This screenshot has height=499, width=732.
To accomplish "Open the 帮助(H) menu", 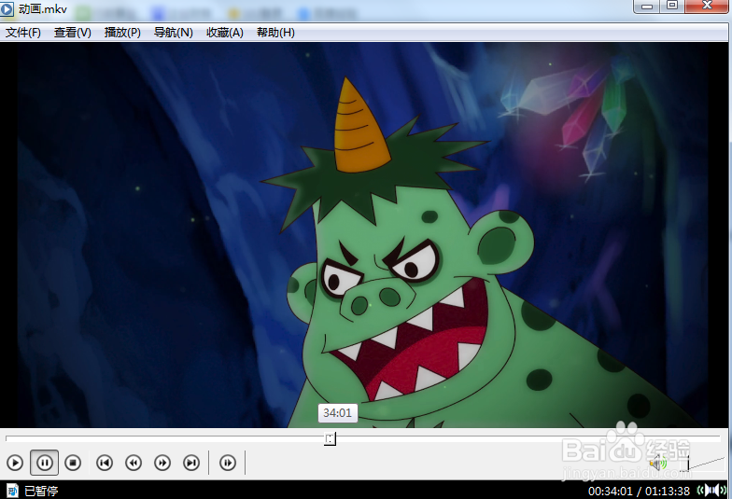I will click(x=275, y=33).
